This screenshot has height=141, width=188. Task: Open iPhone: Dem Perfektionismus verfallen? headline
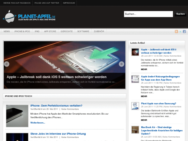click(x=56, y=106)
